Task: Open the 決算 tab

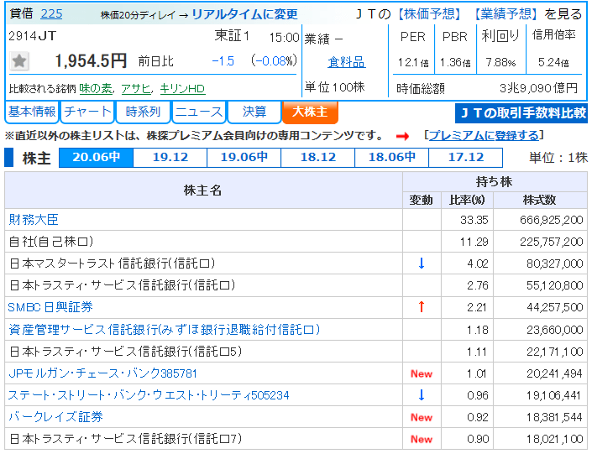Action: [x=254, y=112]
